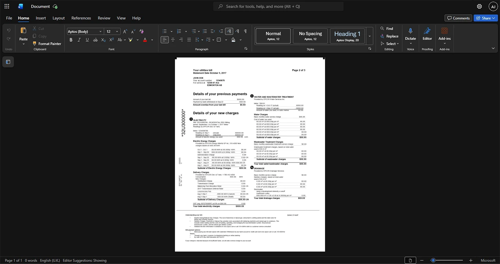Screen dimensions: 500x264
Task: Click the Undo arrow icon
Action: pyautogui.click(x=9, y=30)
